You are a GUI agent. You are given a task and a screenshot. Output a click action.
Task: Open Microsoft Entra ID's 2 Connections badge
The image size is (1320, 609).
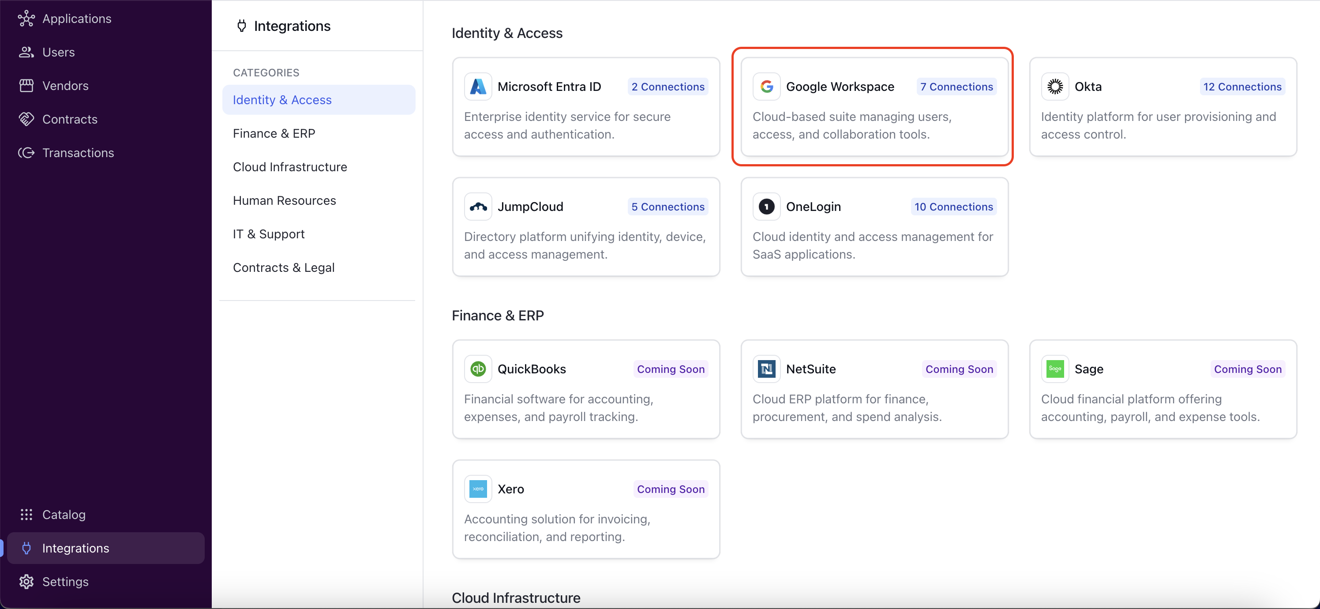point(667,86)
